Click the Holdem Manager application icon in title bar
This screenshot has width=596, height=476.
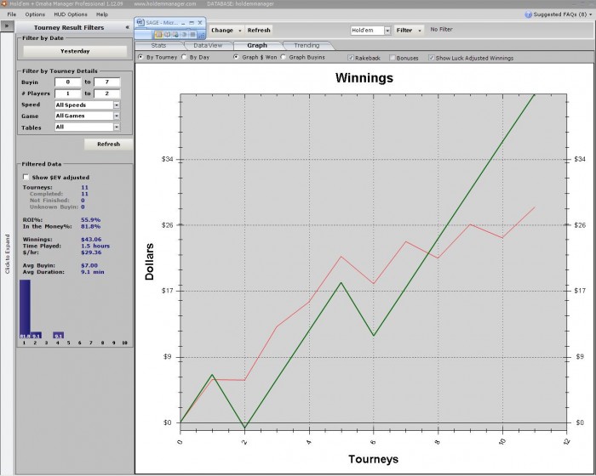tap(3, 3)
